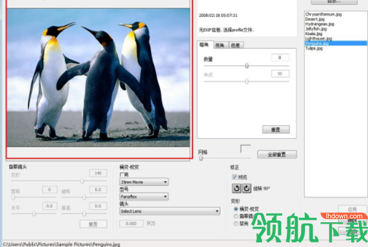Click the 重置 button in vignetting panel
The image size is (368, 247).
(276, 130)
